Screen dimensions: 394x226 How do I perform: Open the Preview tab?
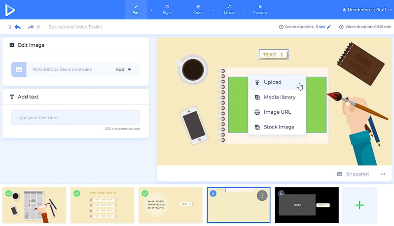tap(260, 9)
